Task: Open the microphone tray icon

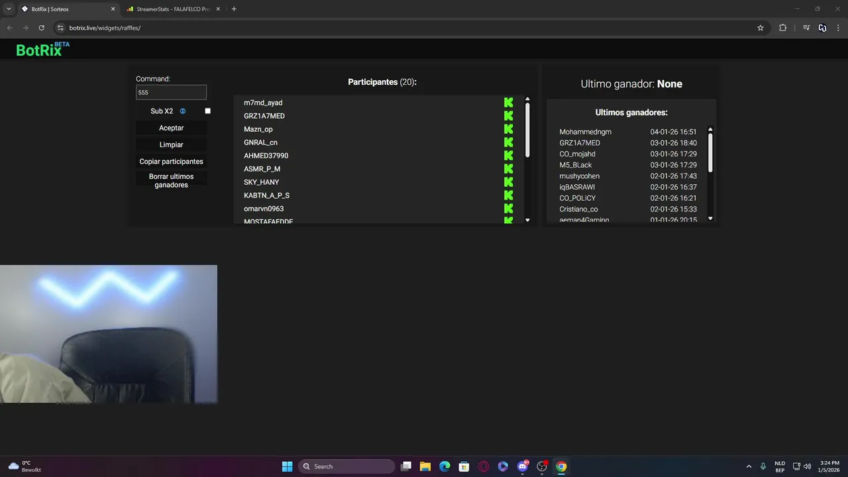Action: 763,466
